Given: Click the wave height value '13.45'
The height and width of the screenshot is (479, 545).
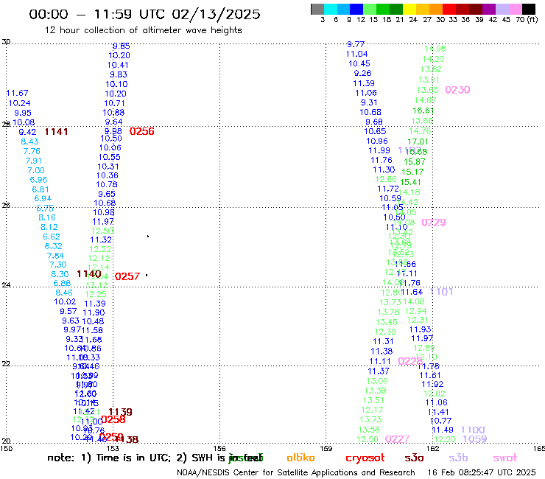Looking at the screenshot, I should pyautogui.click(x=387, y=323).
